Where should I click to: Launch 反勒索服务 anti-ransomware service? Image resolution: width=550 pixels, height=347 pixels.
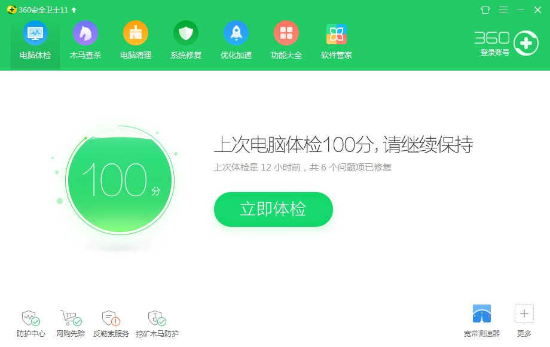(x=111, y=320)
